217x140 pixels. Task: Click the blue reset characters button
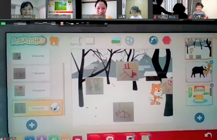154,41
